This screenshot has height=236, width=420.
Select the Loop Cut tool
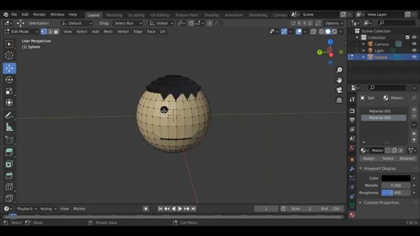pyautogui.click(x=9, y=187)
